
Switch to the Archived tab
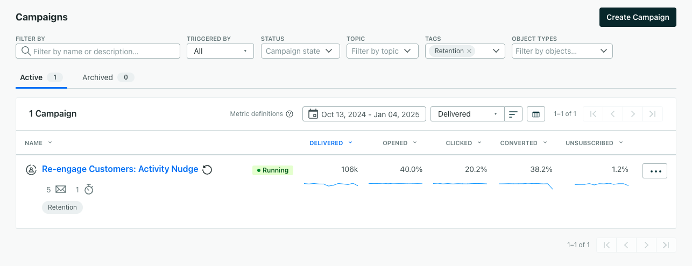click(x=107, y=77)
